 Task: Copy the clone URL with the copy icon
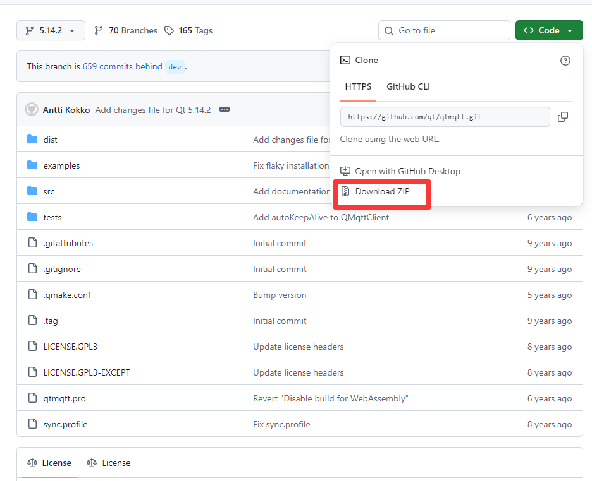(562, 117)
